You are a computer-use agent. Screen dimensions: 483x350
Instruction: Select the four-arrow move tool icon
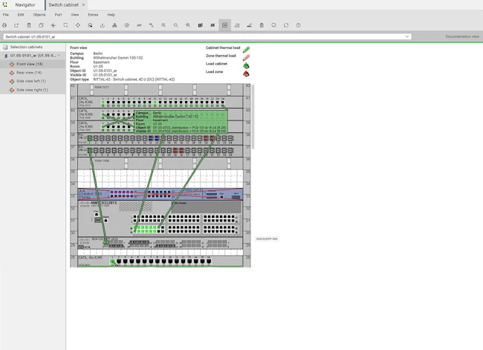(78, 25)
